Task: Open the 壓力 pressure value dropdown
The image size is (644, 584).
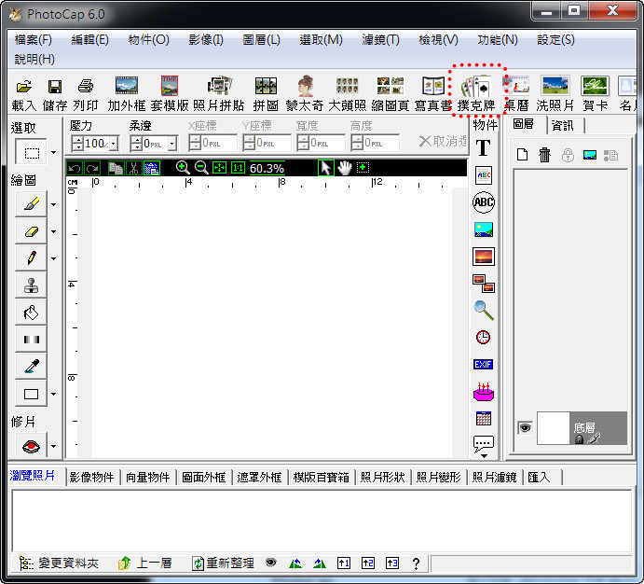Action: point(114,144)
